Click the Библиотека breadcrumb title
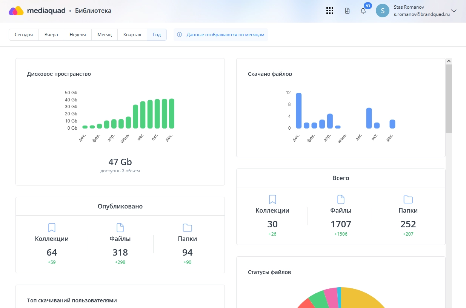Screen dimensions: 466x308 [93, 11]
